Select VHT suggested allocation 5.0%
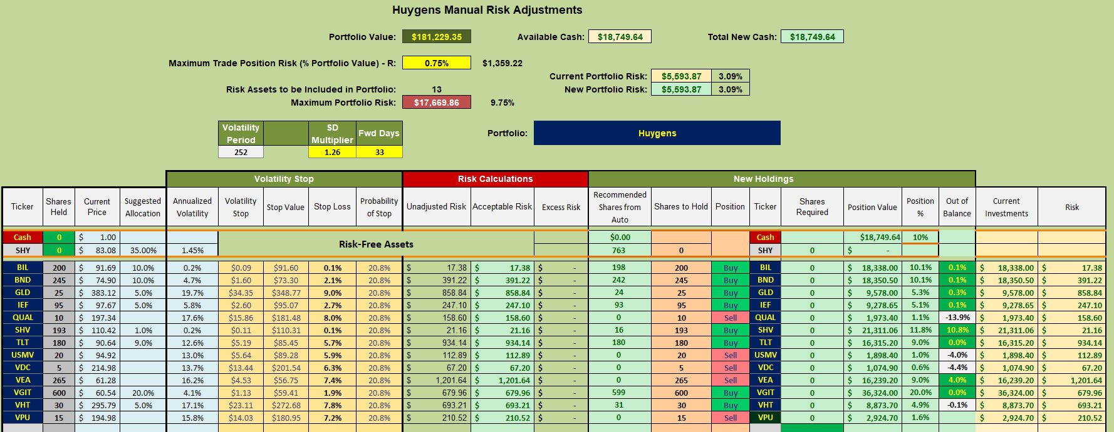1114x432 pixels. (x=143, y=405)
